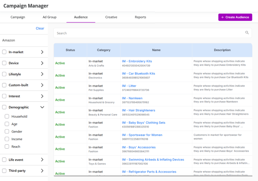258x181 pixels.
Task: Expand the Interest filter chevron
Action: click(x=42, y=96)
